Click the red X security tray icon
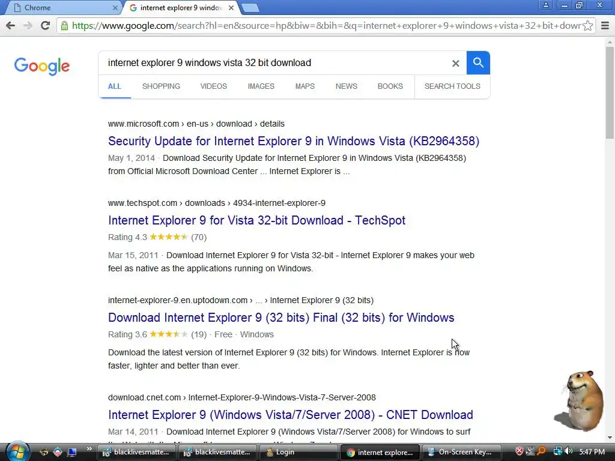The image size is (615, 461). coord(520,451)
